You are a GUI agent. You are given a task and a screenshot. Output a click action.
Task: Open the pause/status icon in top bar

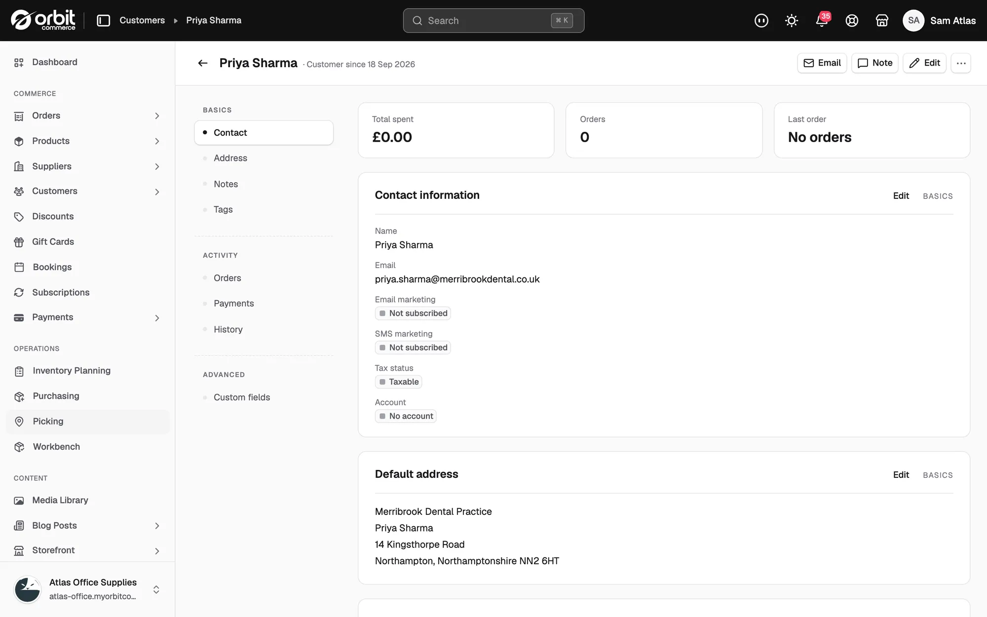761,20
